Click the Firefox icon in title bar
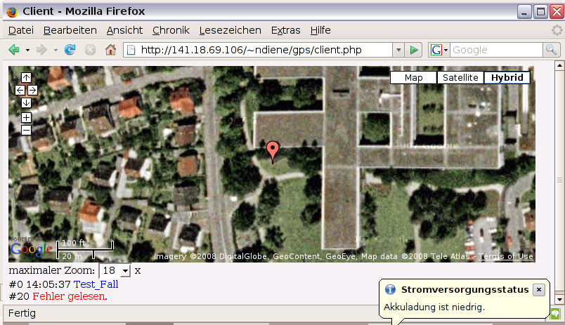Image resolution: width=565 pixels, height=325 pixels. point(12,11)
